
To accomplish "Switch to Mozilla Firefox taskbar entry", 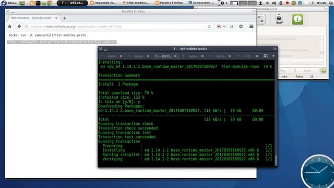I will pyautogui.click(x=169, y=3).
